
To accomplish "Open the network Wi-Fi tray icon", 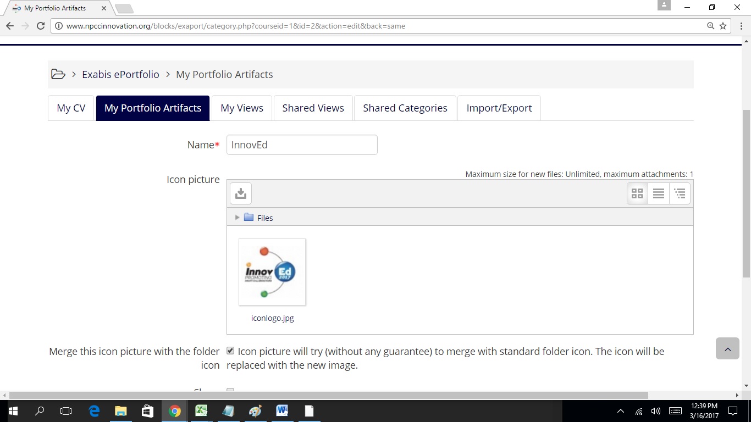I will coord(639,411).
